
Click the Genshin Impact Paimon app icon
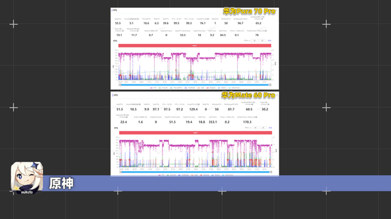tap(27, 178)
